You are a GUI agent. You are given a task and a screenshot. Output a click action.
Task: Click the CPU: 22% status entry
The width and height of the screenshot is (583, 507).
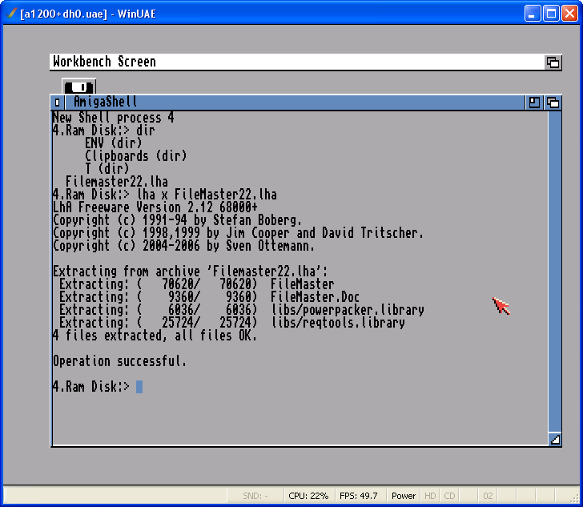[x=308, y=496]
